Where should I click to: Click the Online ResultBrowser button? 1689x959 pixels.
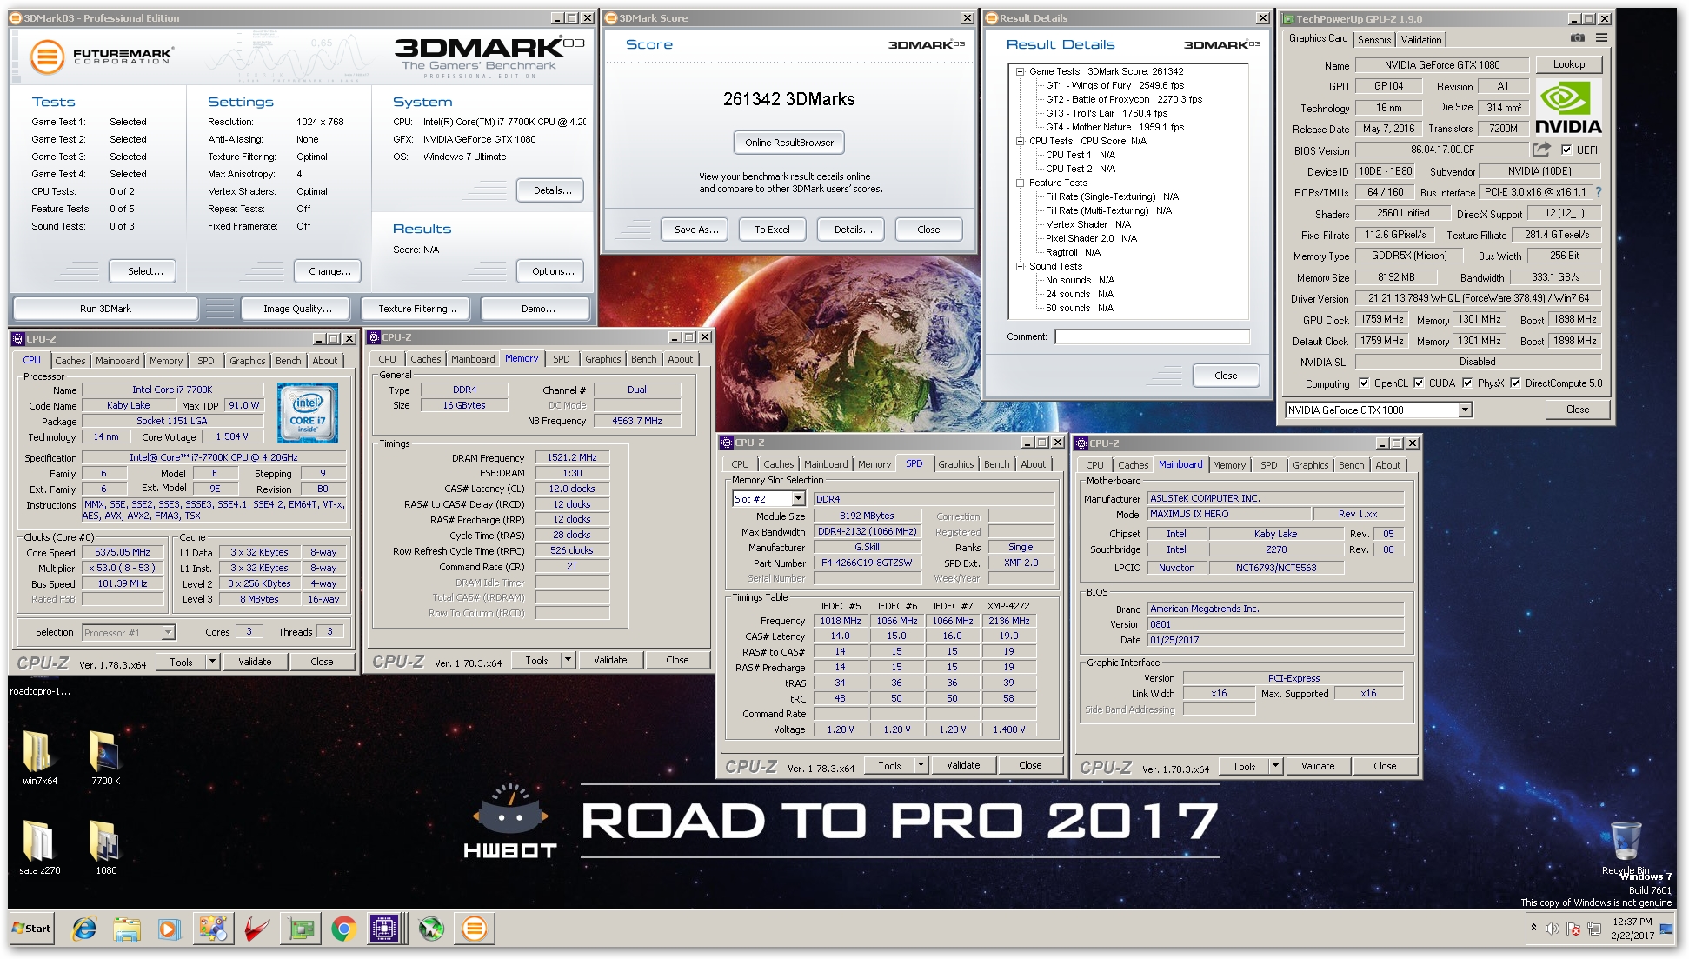(x=789, y=143)
